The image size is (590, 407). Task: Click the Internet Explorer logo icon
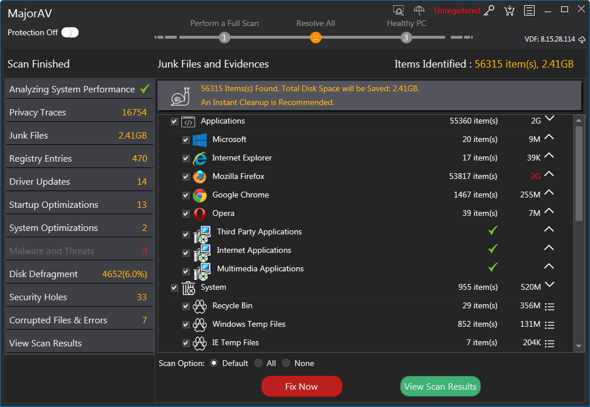pos(200,158)
